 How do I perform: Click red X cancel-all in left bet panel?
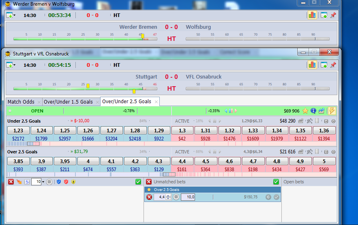click(11, 182)
